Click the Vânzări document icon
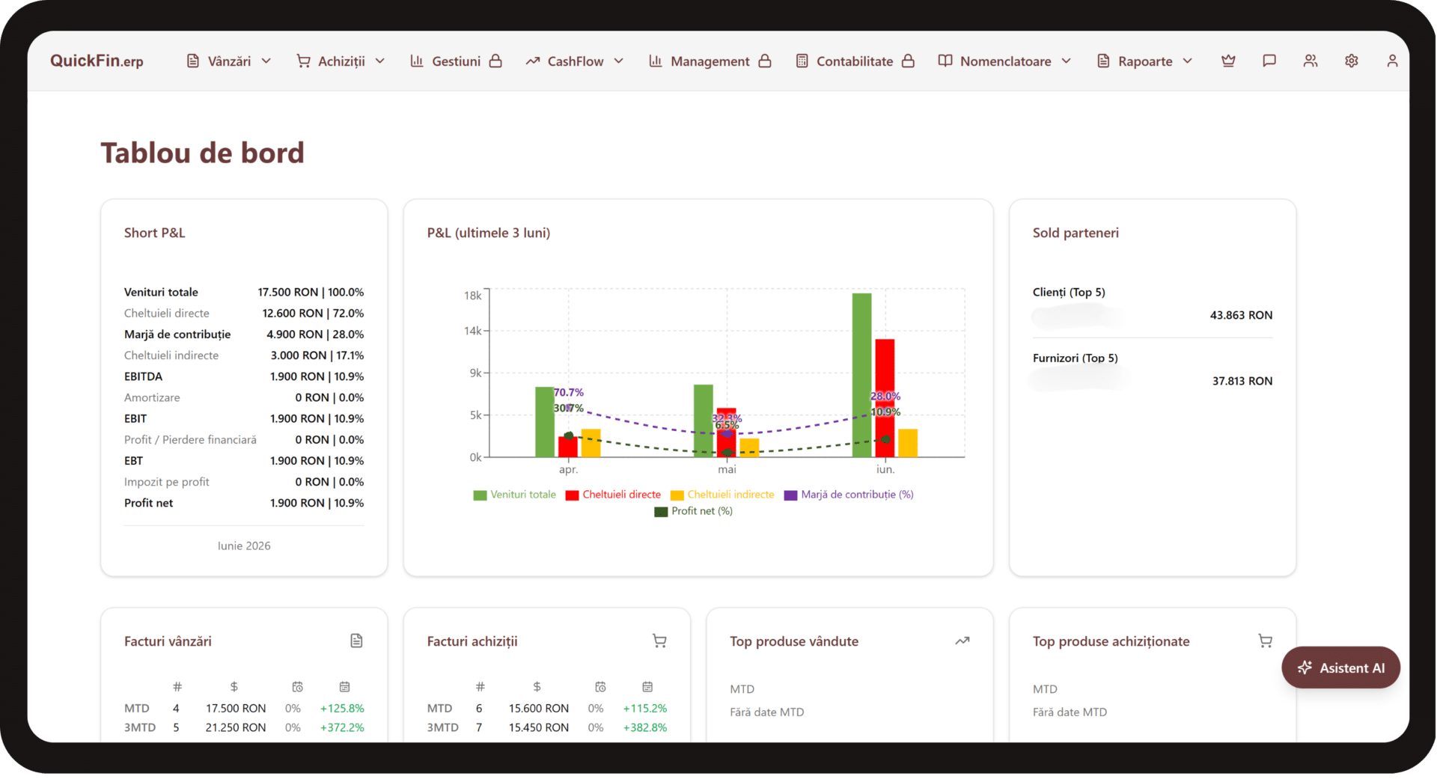 pyautogui.click(x=193, y=61)
